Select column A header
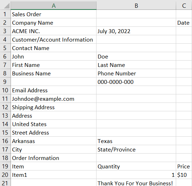The image size is (192, 186). click(54, 6)
